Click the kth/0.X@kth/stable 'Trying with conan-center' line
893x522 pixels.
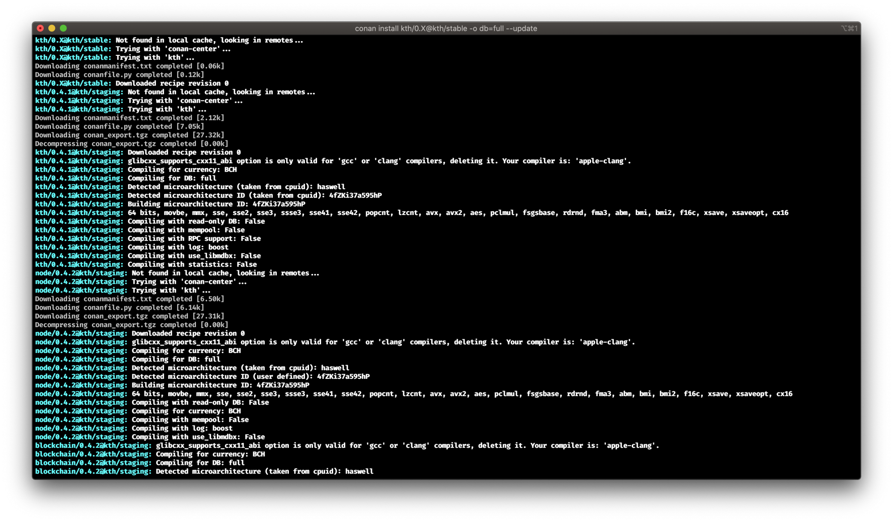pyautogui.click(x=133, y=49)
